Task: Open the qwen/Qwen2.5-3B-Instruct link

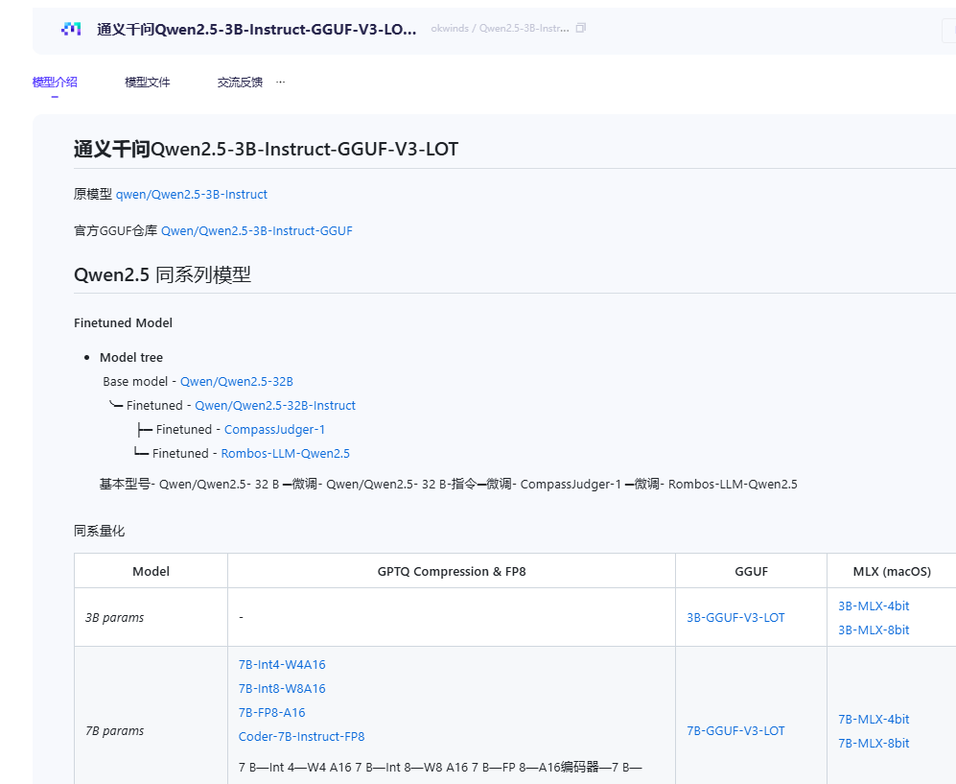Action: point(192,194)
